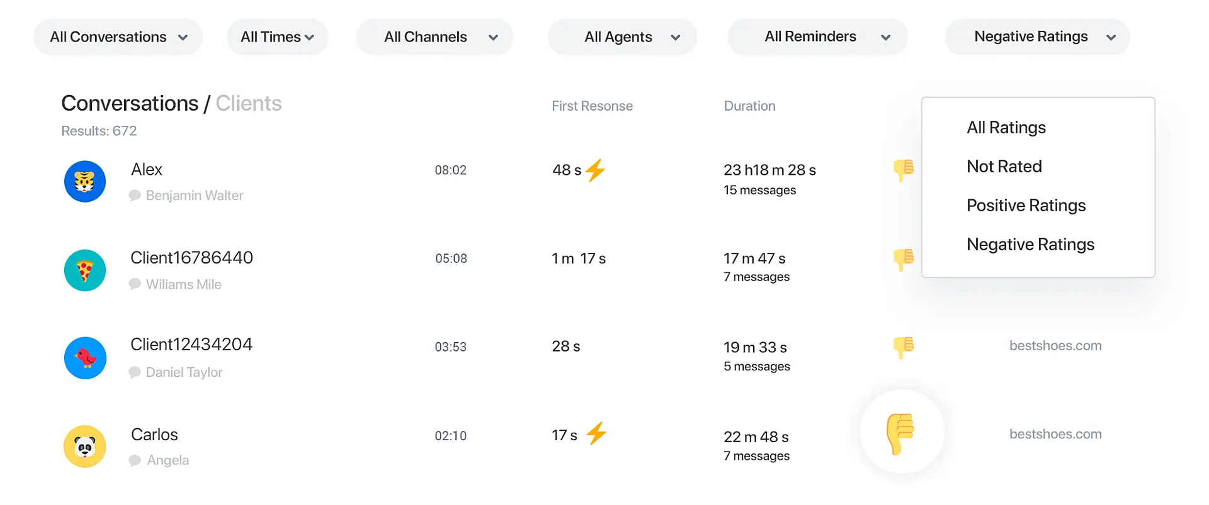This screenshot has height=505, width=1209.
Task: Open the All Conversations dropdown
Action: coord(118,37)
